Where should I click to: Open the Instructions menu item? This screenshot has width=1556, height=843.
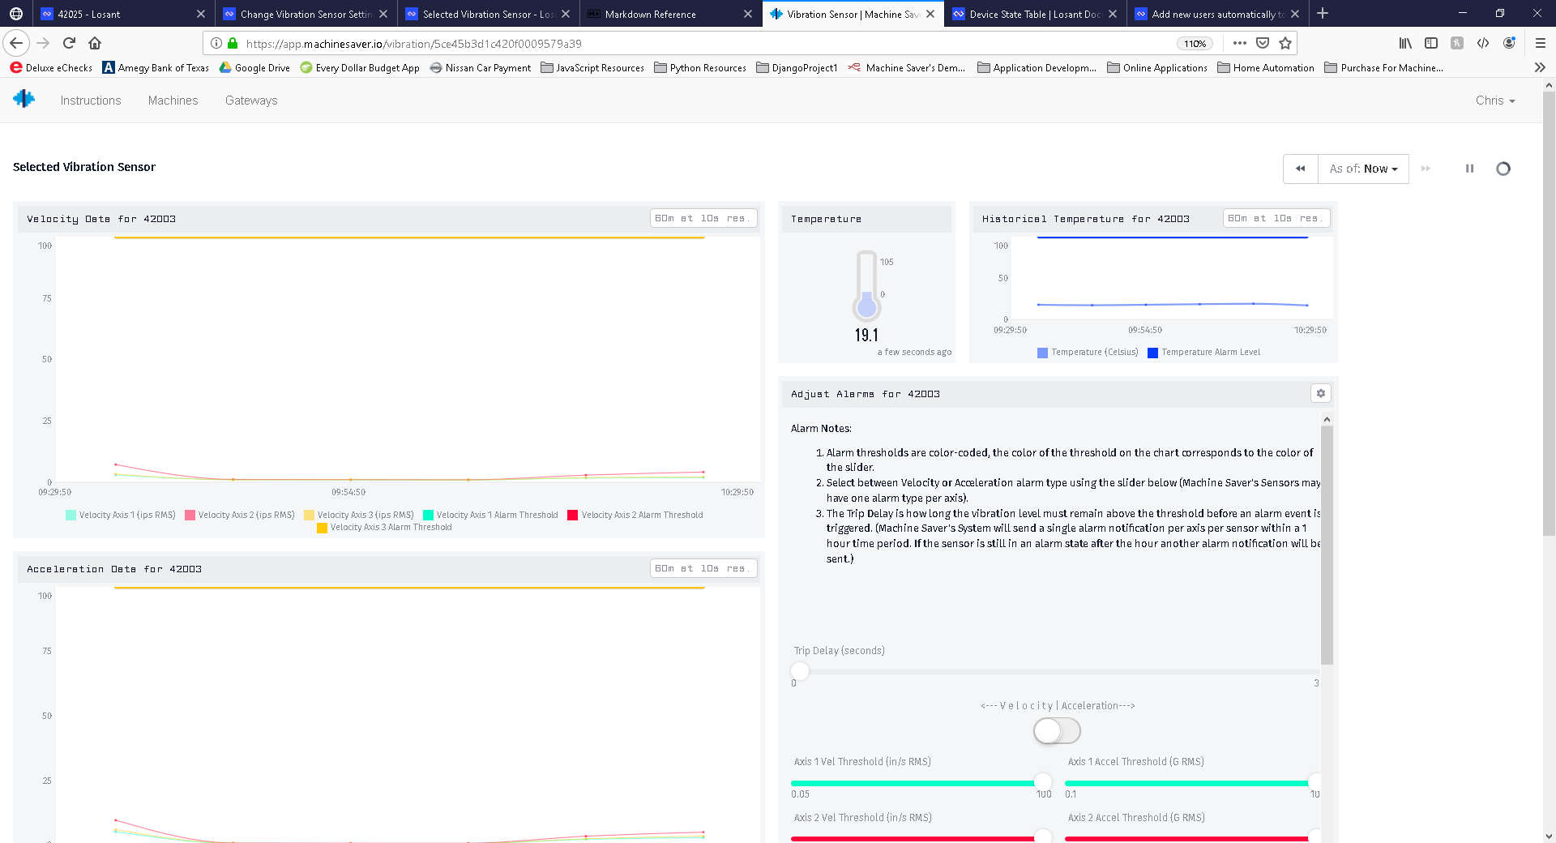91,101
